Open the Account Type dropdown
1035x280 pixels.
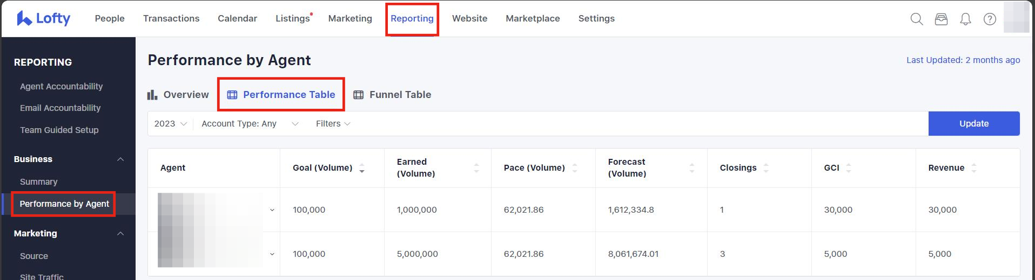pos(250,124)
